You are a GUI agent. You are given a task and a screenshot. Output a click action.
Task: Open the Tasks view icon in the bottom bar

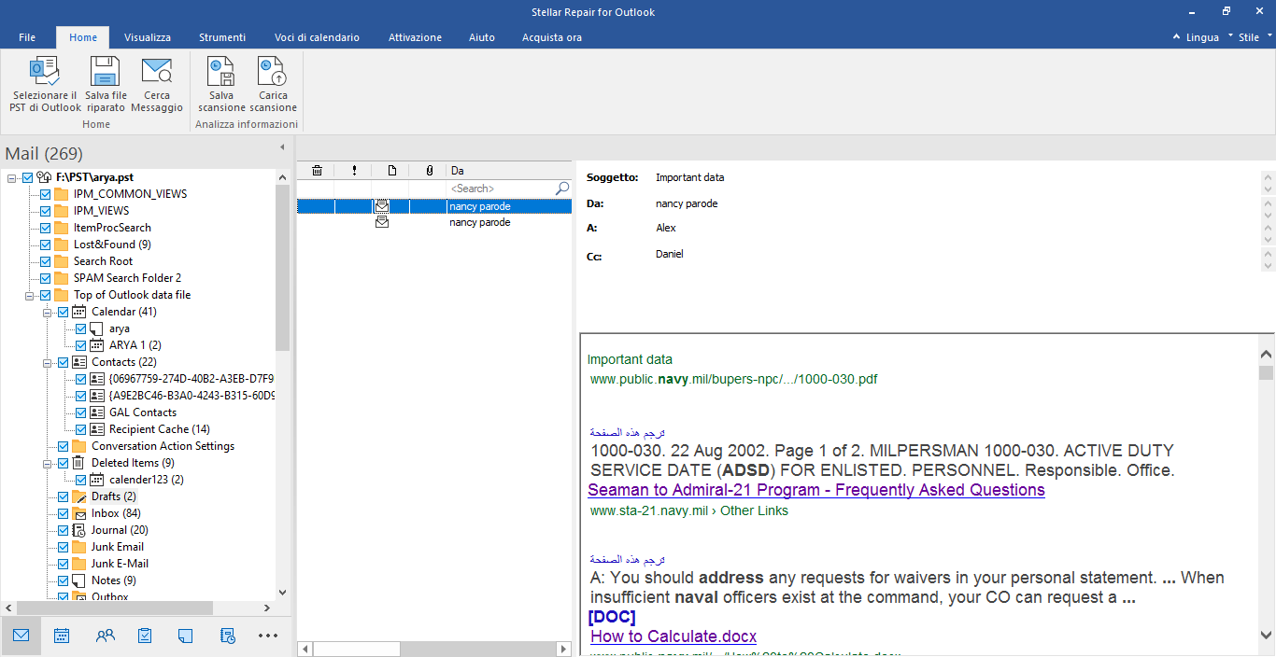[145, 636]
